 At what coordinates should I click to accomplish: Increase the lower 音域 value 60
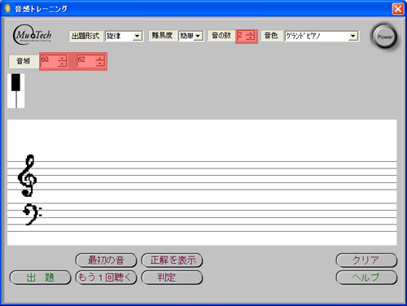coord(62,58)
